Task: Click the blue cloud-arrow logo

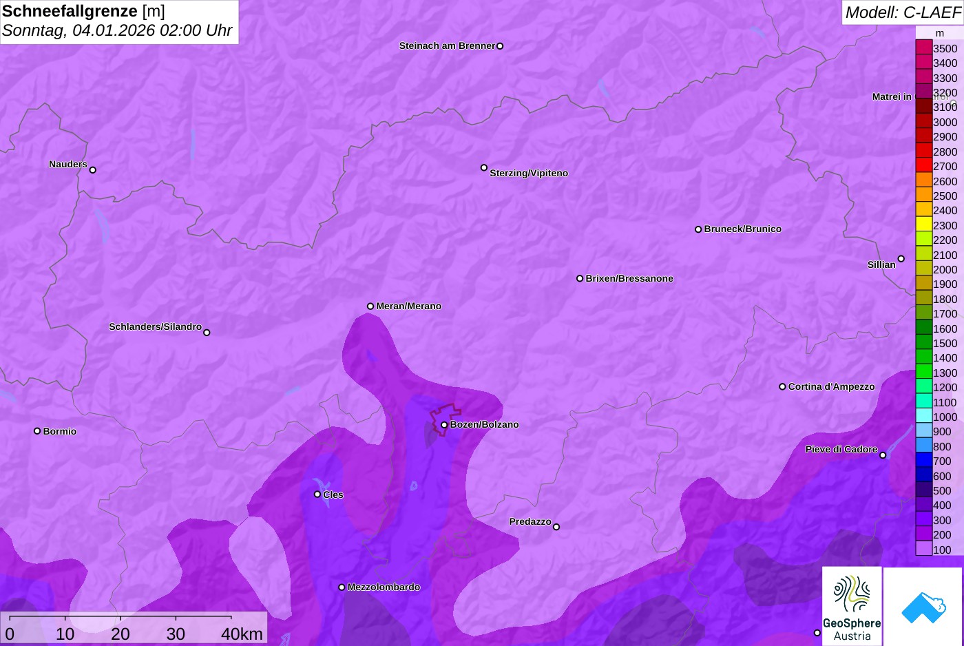Action: click(x=923, y=606)
